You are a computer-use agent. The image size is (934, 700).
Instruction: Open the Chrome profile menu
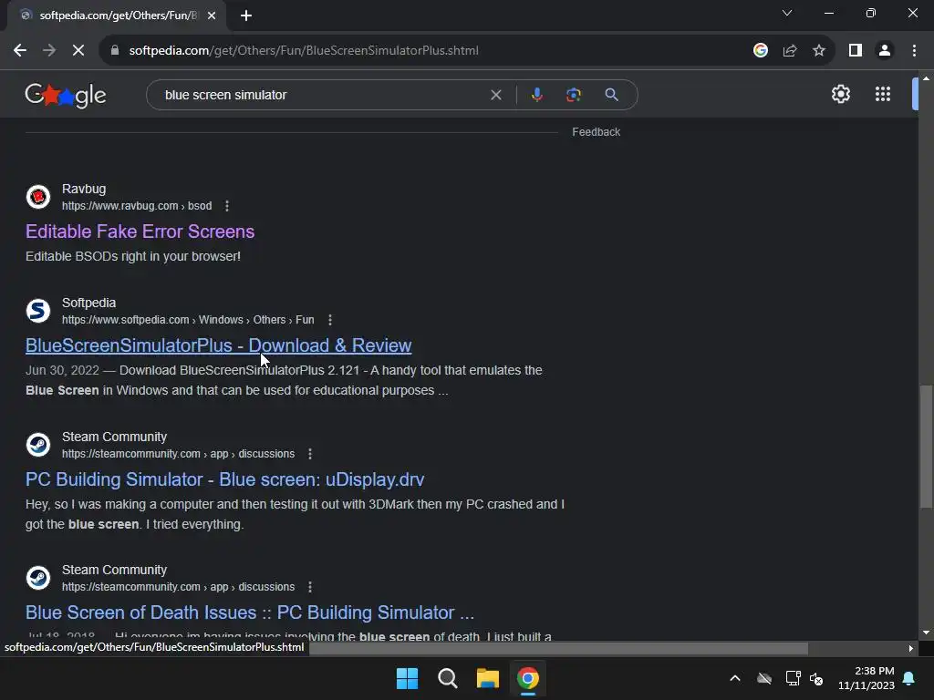pyautogui.click(x=885, y=51)
